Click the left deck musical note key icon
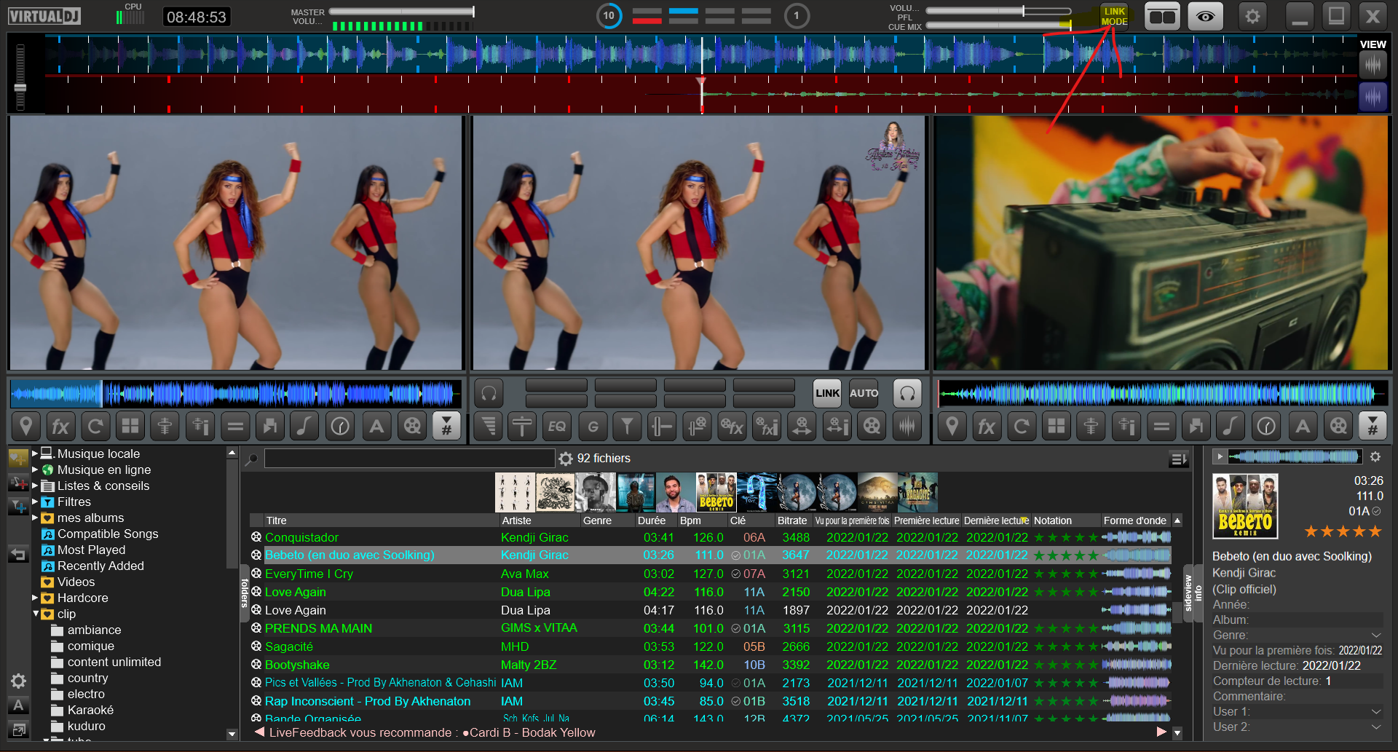Viewport: 1398px width, 752px height. click(x=305, y=427)
